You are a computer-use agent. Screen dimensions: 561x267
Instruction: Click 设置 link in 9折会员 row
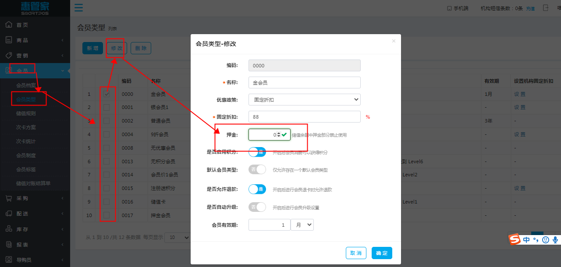point(520,134)
